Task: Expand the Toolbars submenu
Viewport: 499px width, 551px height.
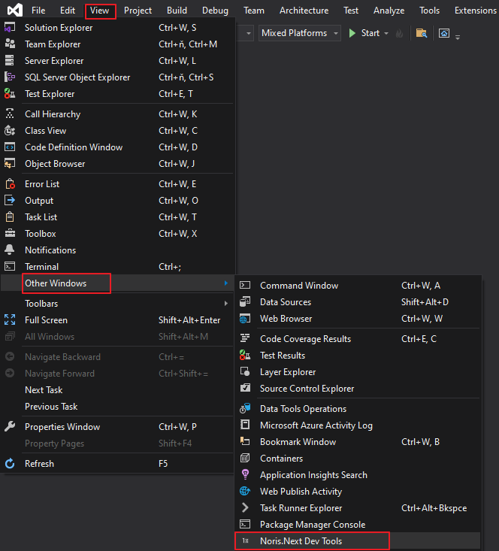Action: [x=41, y=304]
